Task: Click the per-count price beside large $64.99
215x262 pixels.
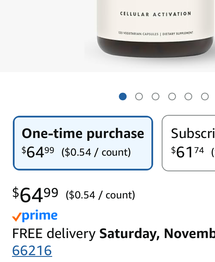Action: tap(100, 195)
